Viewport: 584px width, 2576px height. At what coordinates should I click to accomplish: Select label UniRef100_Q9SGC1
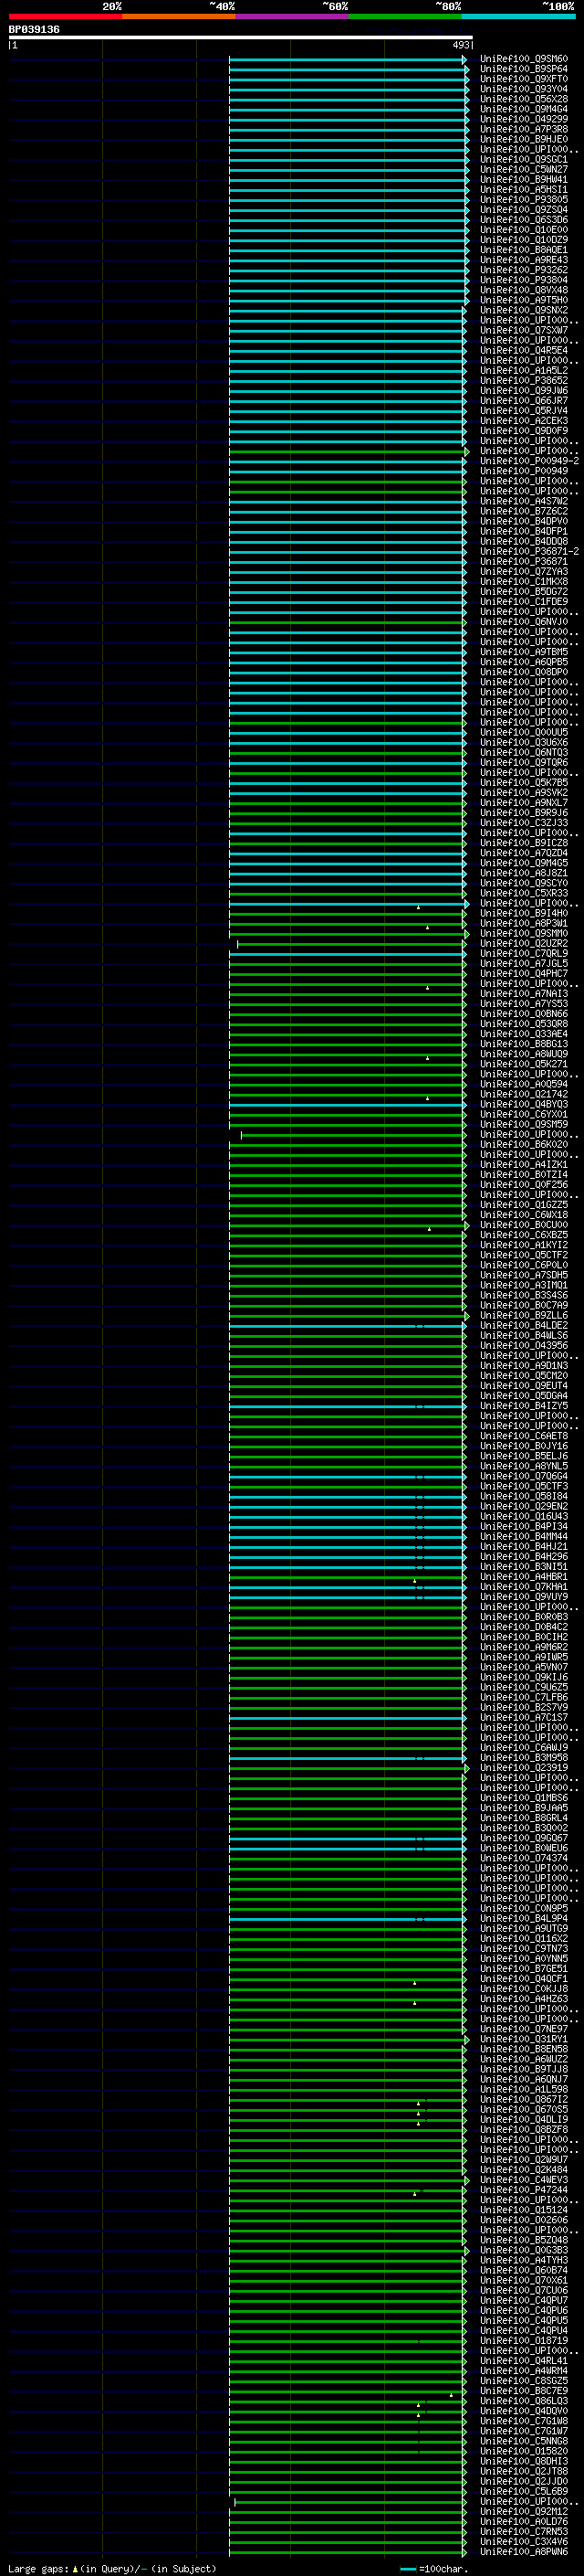pyautogui.click(x=523, y=159)
